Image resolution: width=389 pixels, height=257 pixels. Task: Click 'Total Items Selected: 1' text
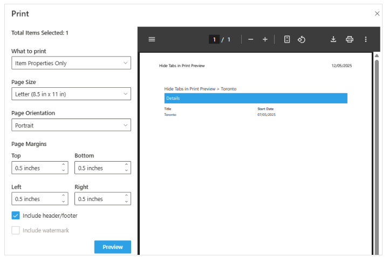coord(40,33)
